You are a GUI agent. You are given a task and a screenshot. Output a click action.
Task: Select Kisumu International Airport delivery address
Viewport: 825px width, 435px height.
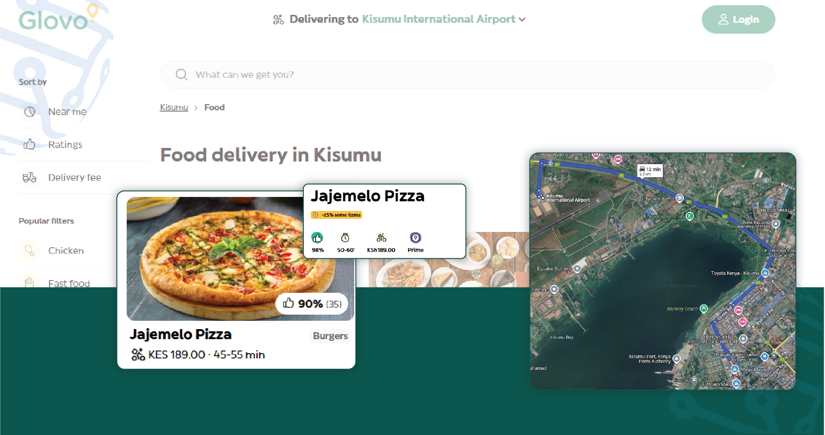coord(438,19)
